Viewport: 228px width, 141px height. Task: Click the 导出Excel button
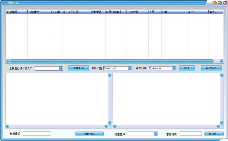tap(211, 68)
